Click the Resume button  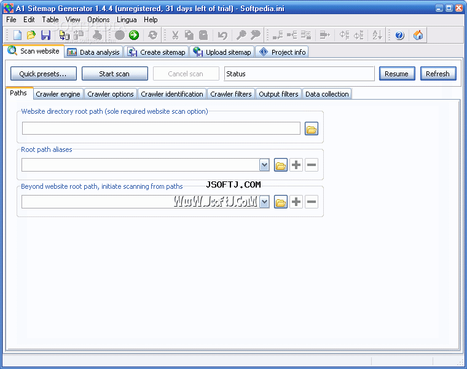tap(397, 74)
